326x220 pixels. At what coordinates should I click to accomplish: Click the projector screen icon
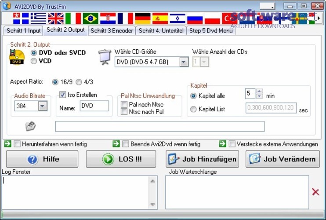(105, 57)
